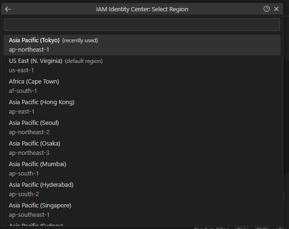Choose Asia Pacific (Seoul) region
The height and width of the screenshot is (229, 289).
coord(142,128)
